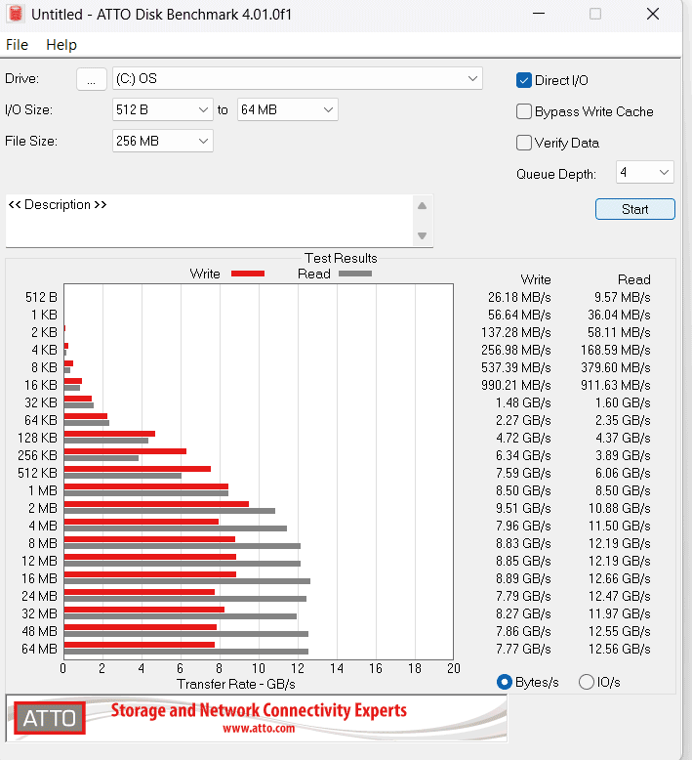692x760 pixels.
Task: Click the 9.51 GB/s write value
Action: pyautogui.click(x=523, y=508)
